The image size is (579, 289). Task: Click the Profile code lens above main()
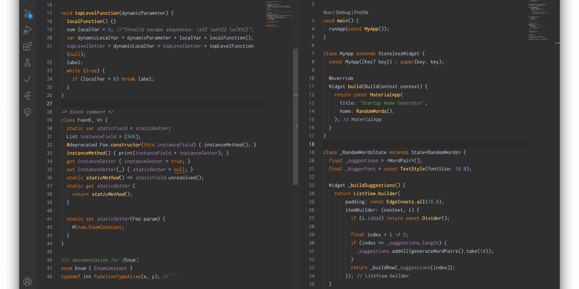point(361,12)
